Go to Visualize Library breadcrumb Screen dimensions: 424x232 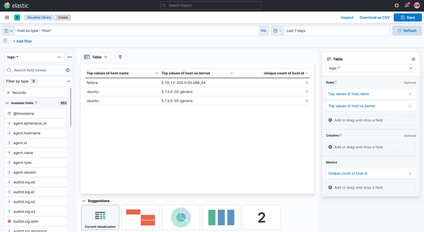[39, 18]
